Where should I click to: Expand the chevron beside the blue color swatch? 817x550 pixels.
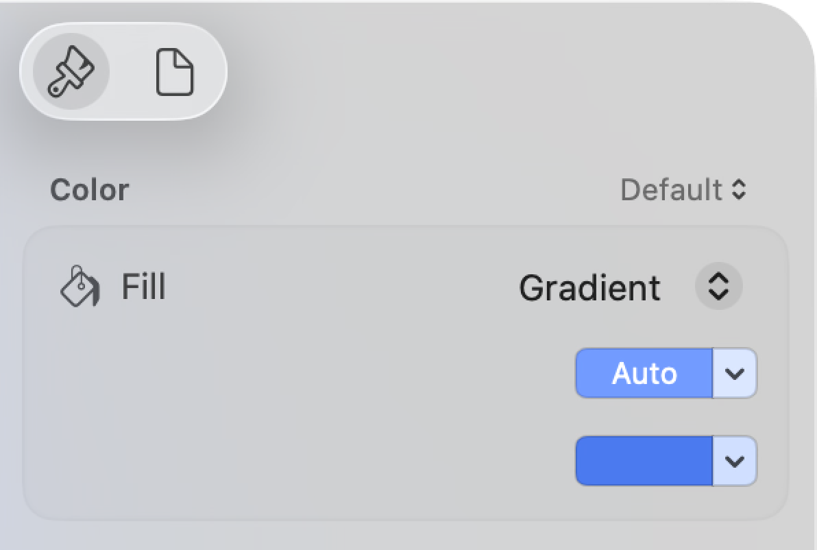coord(735,461)
